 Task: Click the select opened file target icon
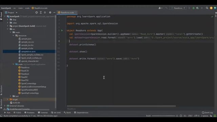(x=37, y=13)
